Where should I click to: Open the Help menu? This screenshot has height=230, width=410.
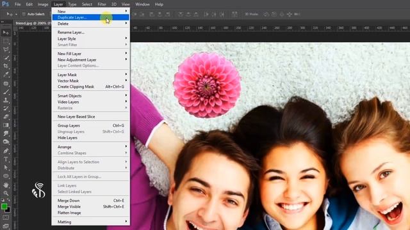[x=159, y=4]
